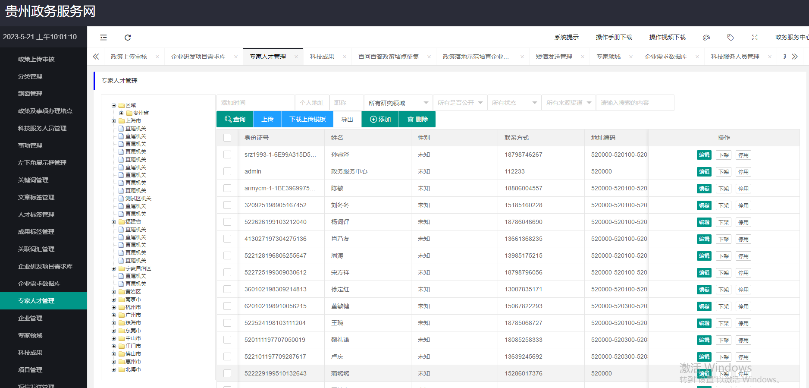Click the 北海市 folder icon
The image size is (809, 388).
click(122, 369)
